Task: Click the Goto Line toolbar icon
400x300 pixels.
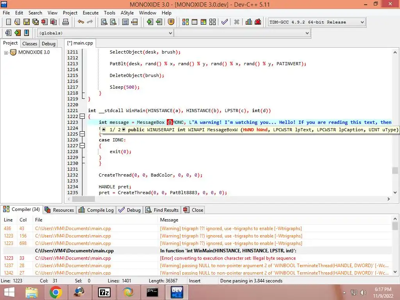Action: [x=134, y=22]
